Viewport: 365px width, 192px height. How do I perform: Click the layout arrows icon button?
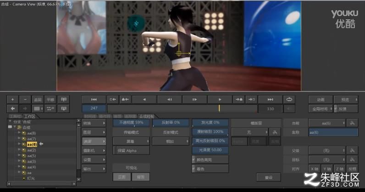[x=50, y=108]
